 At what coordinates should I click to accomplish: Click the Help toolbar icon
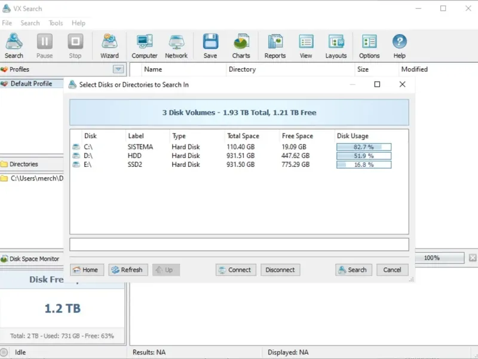[x=399, y=46]
